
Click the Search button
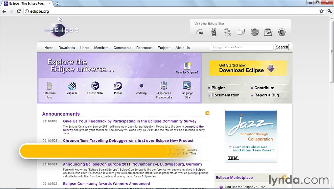click(x=282, y=47)
